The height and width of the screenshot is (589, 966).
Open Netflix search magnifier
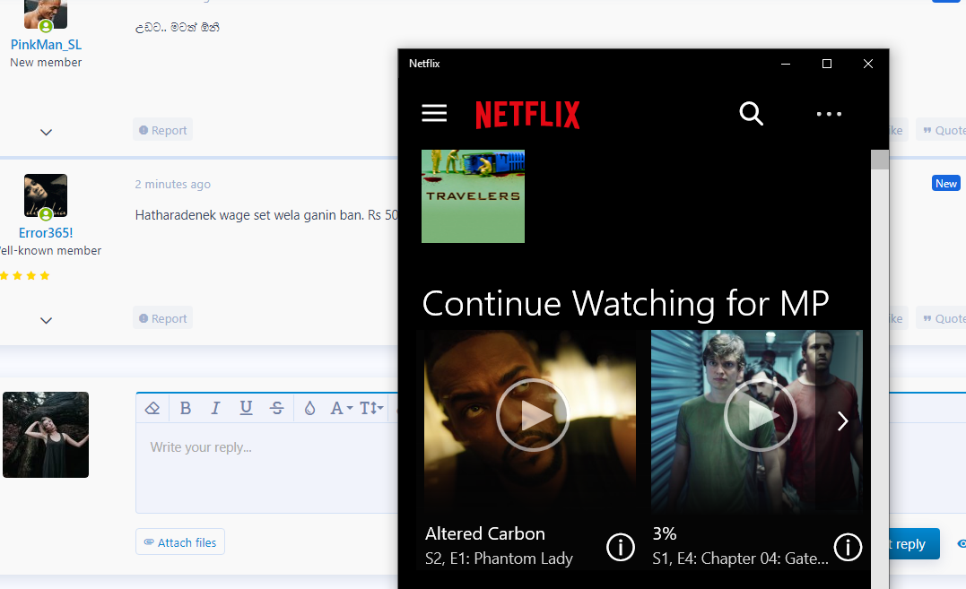pyautogui.click(x=751, y=113)
